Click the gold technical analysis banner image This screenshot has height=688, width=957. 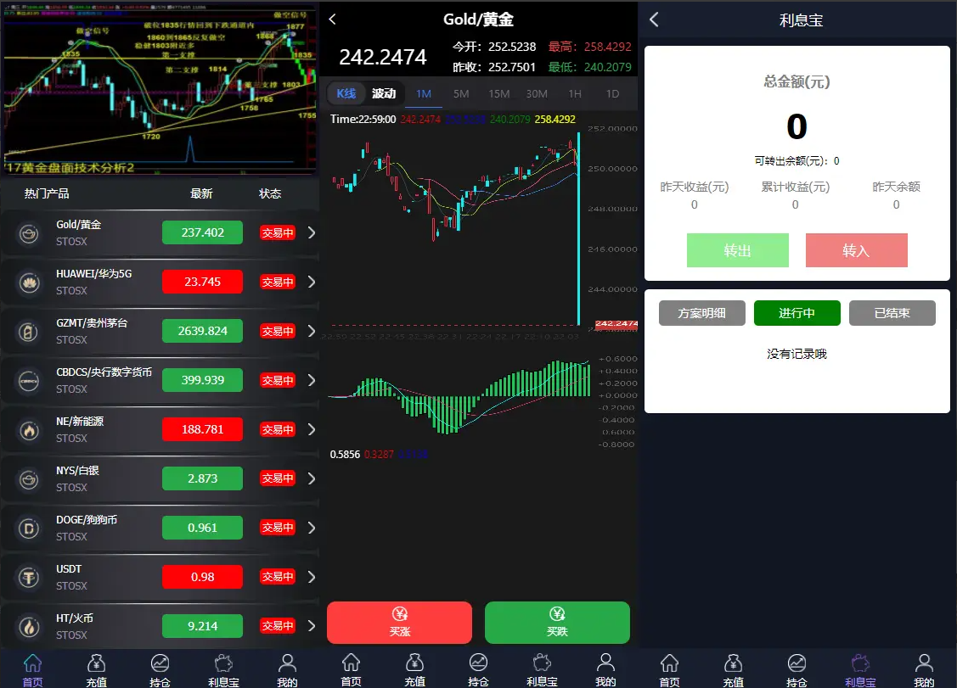click(x=160, y=89)
